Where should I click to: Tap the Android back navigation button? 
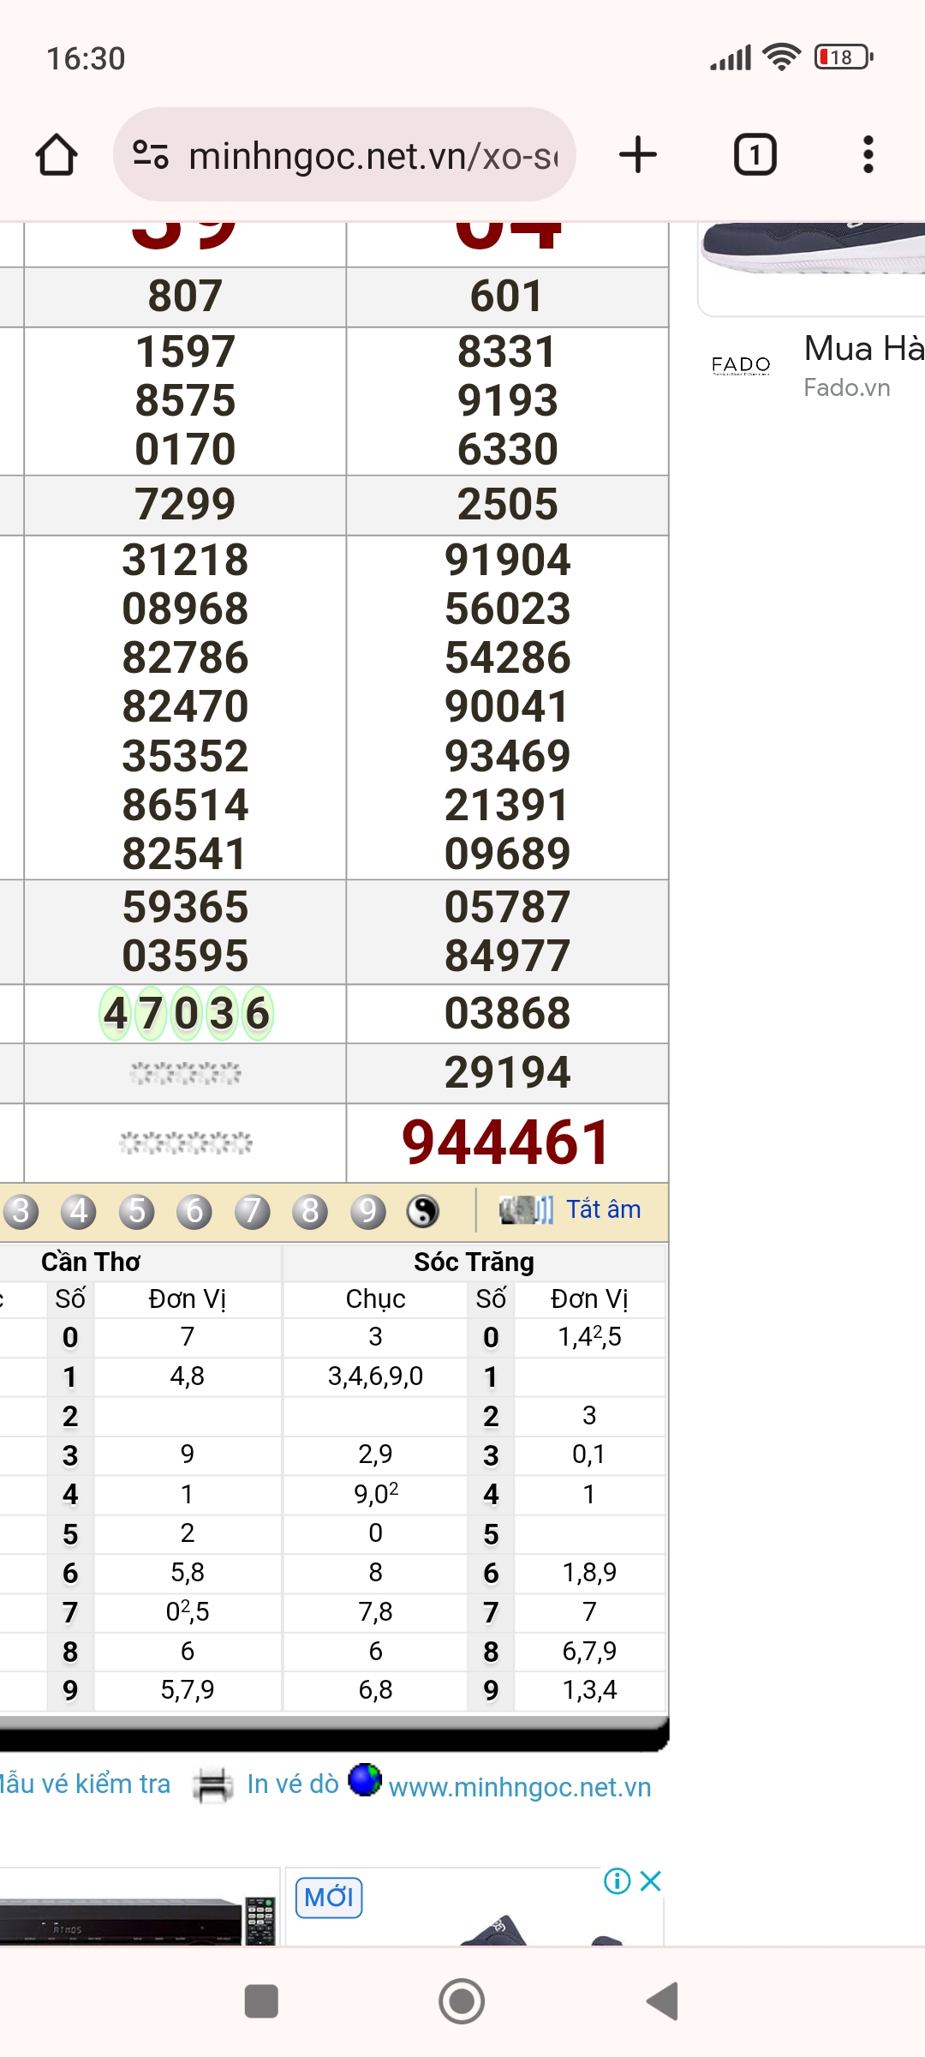tap(664, 2001)
